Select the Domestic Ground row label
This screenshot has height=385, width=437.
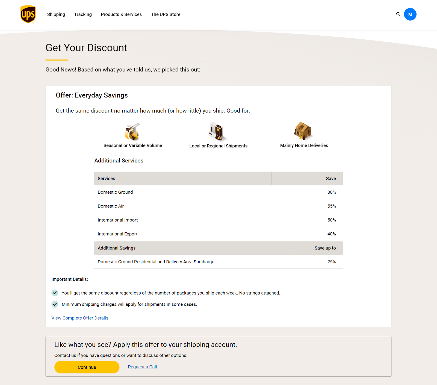(115, 192)
